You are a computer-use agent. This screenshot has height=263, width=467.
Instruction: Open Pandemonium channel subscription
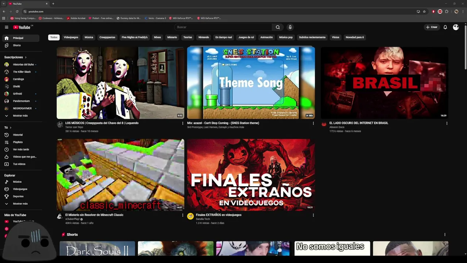pos(21,101)
